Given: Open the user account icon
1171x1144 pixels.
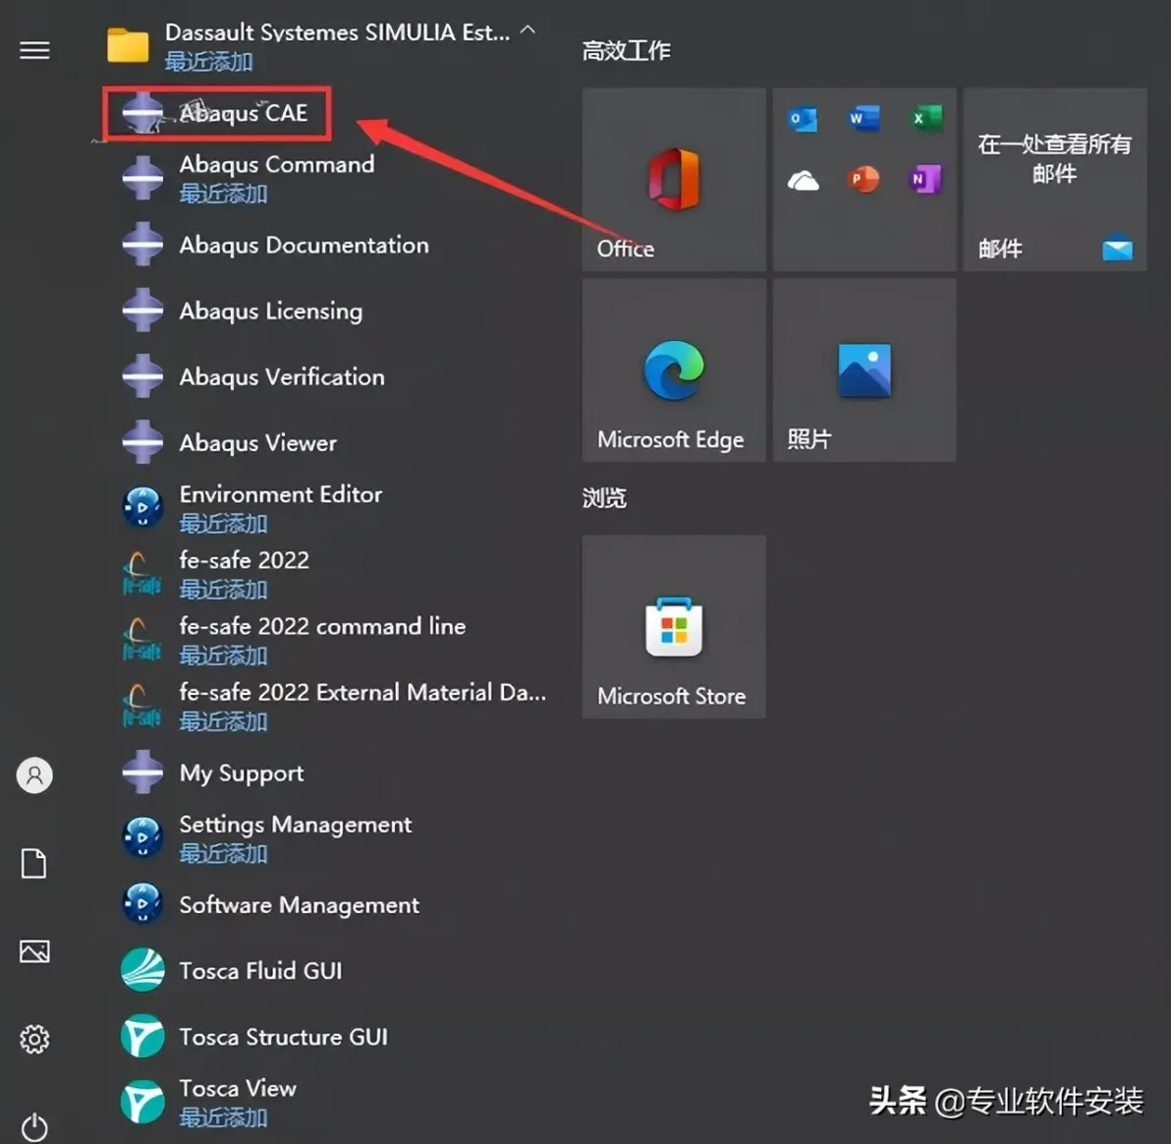Looking at the screenshot, I should tap(34, 774).
